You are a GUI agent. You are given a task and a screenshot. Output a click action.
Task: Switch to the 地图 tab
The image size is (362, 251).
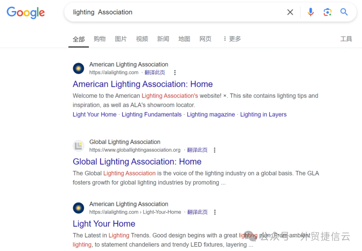pos(184,39)
